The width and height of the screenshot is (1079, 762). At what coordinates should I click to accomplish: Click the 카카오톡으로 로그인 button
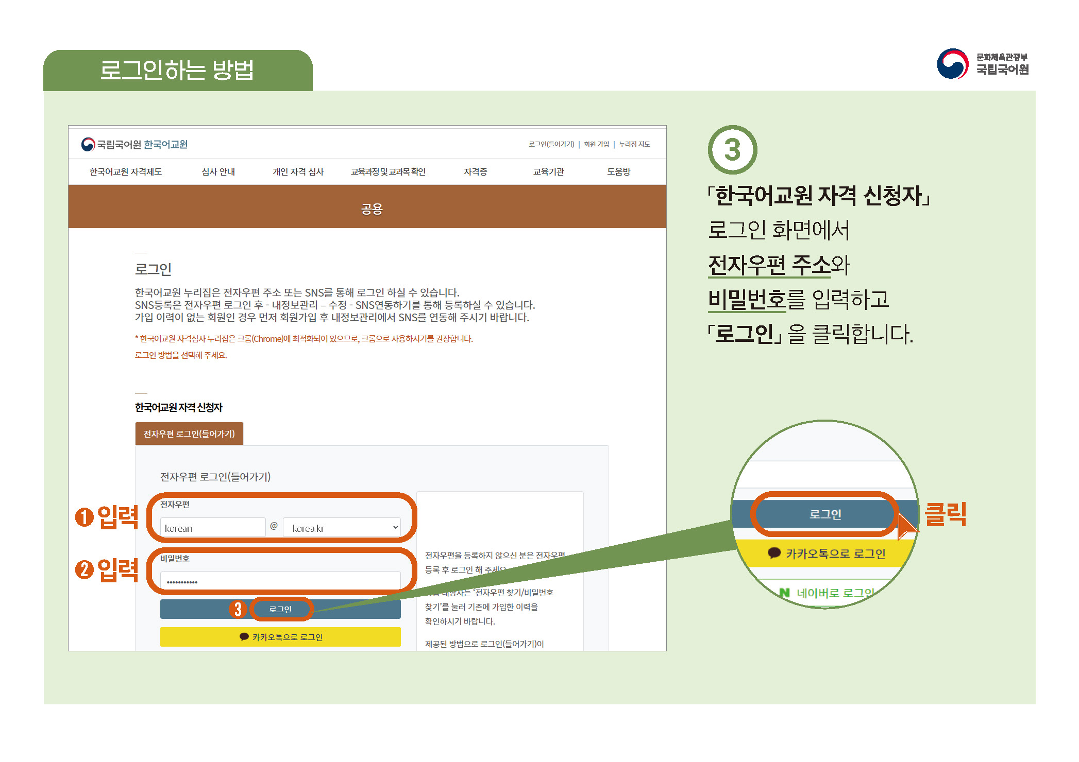281,636
